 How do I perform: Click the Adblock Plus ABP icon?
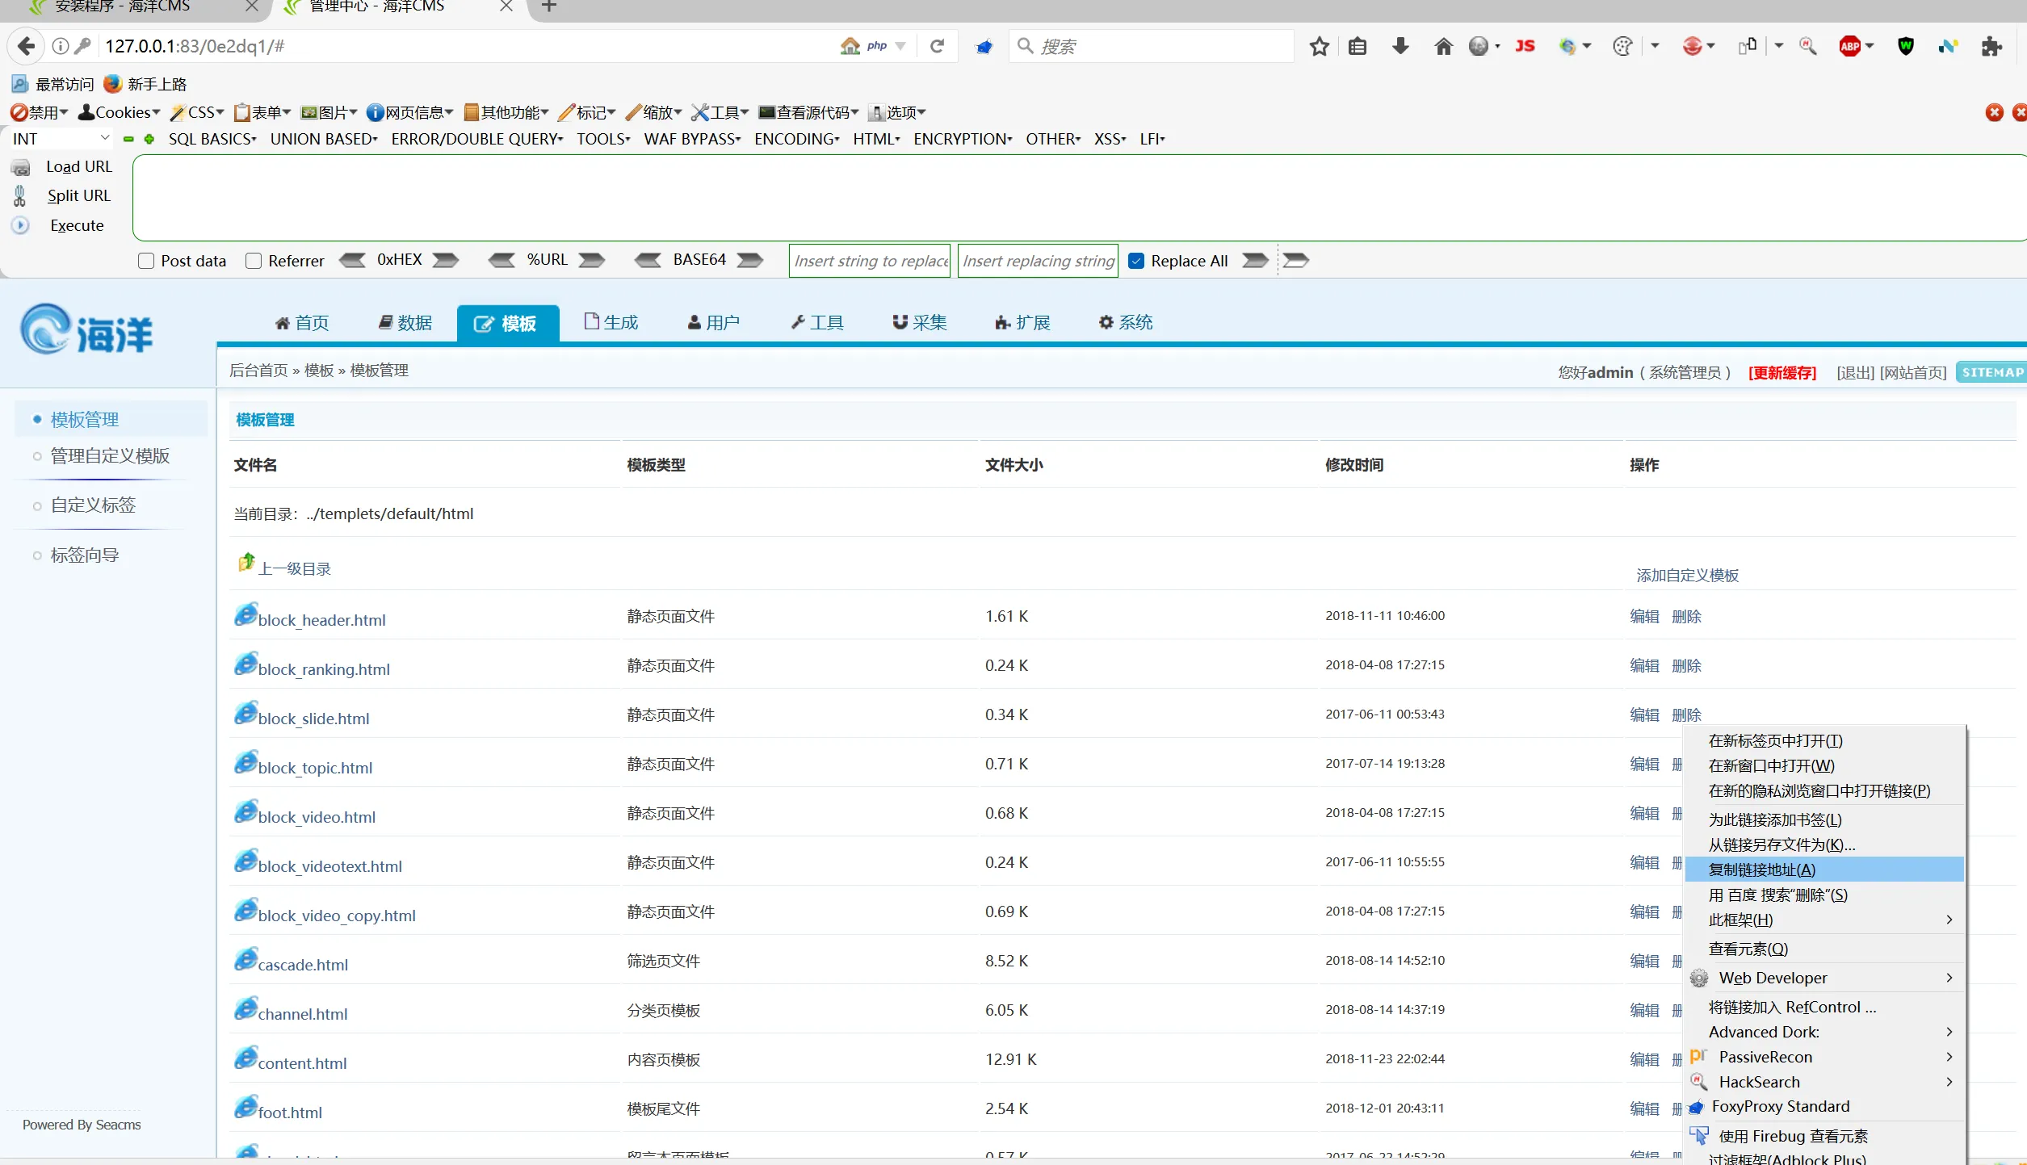[x=1849, y=46]
